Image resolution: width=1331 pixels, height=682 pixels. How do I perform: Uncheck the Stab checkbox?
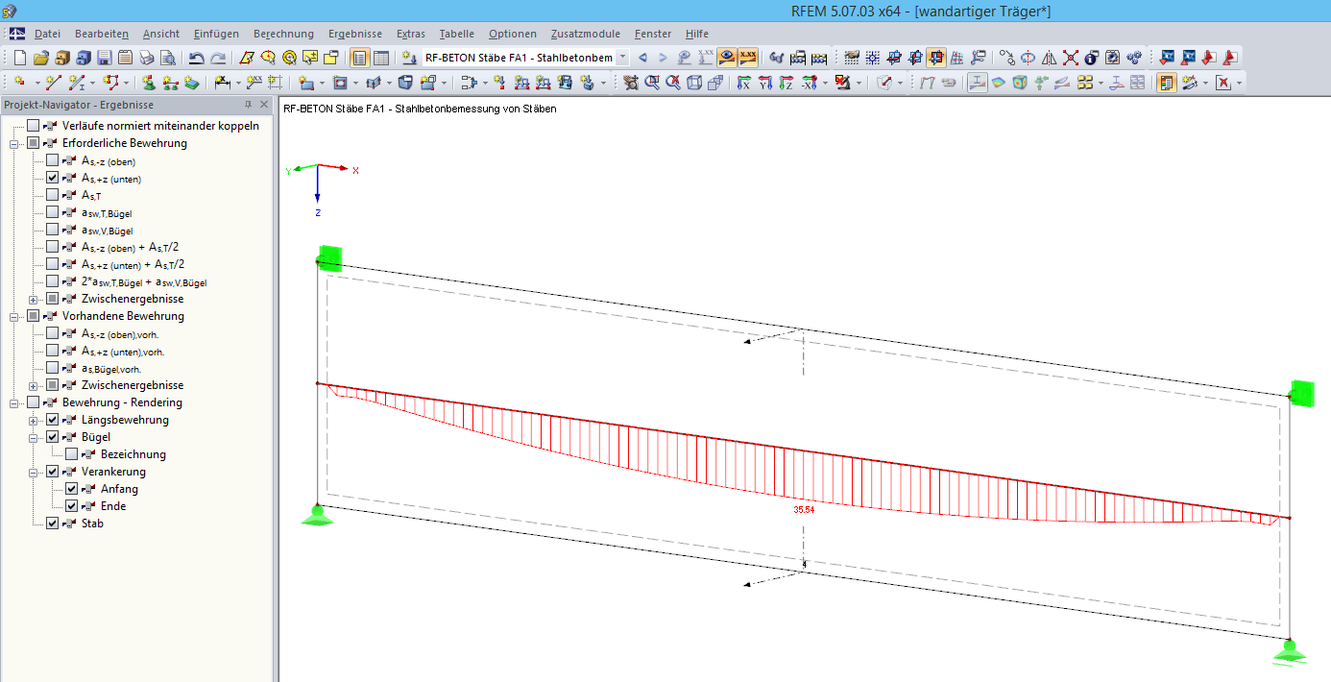(x=52, y=524)
